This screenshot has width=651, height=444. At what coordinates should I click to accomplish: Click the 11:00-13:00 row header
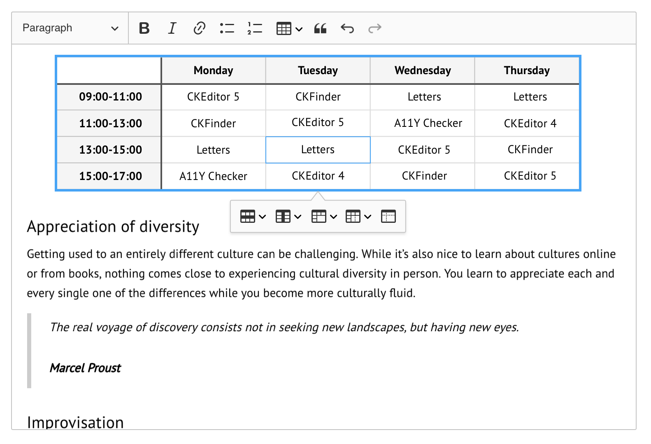tap(109, 123)
